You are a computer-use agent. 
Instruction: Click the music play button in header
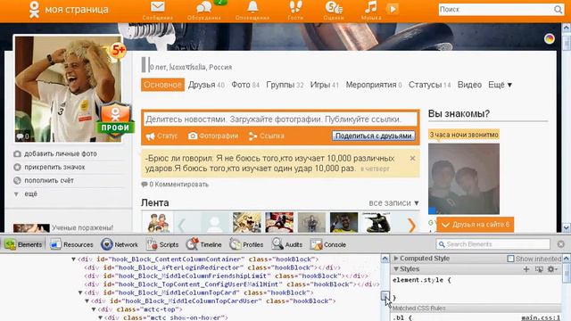click(x=393, y=9)
